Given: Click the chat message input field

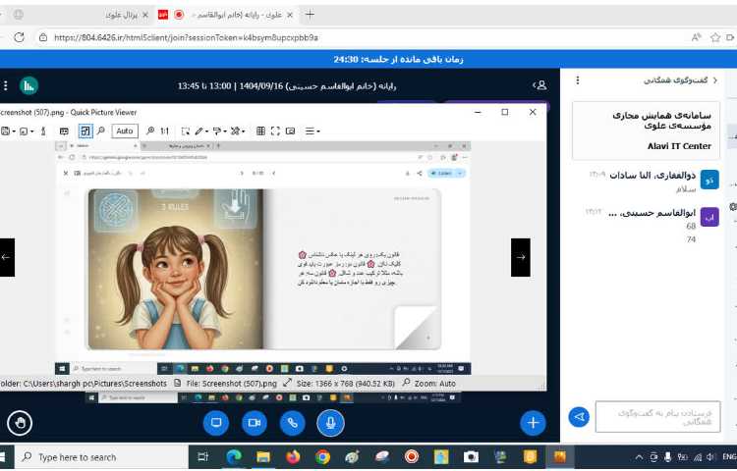Looking at the screenshot, I should pyautogui.click(x=657, y=417).
